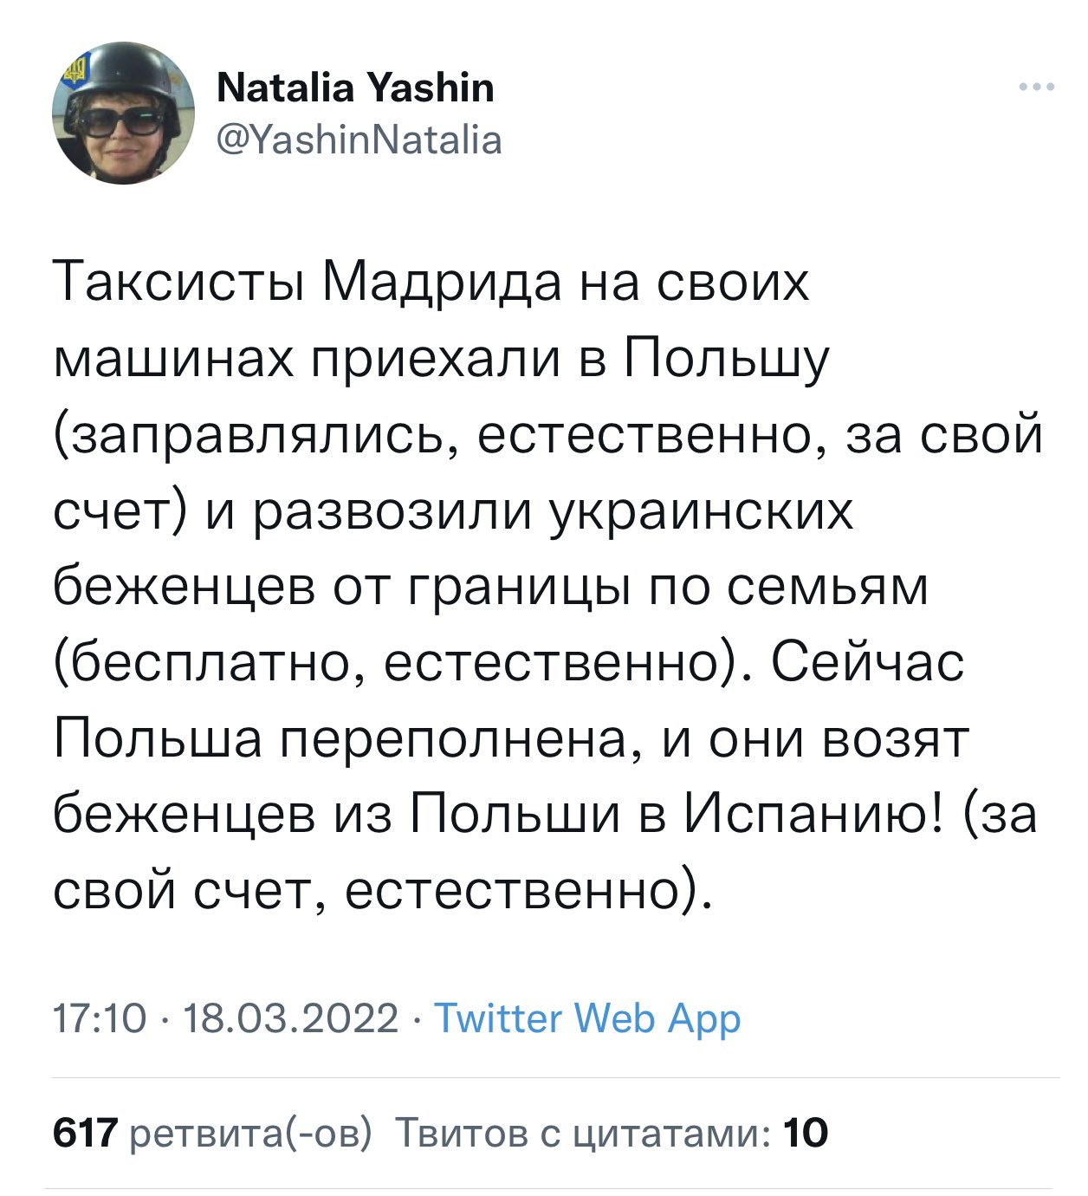Click the bold 617 retweet count number

tap(85, 1132)
